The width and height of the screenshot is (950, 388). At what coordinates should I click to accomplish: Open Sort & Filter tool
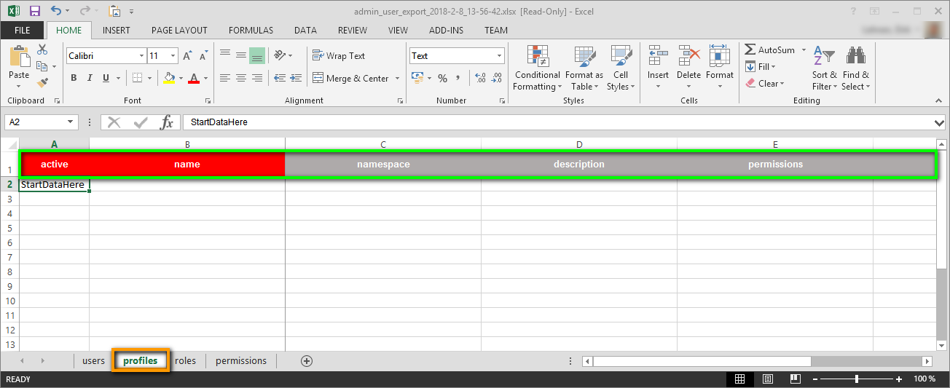824,70
